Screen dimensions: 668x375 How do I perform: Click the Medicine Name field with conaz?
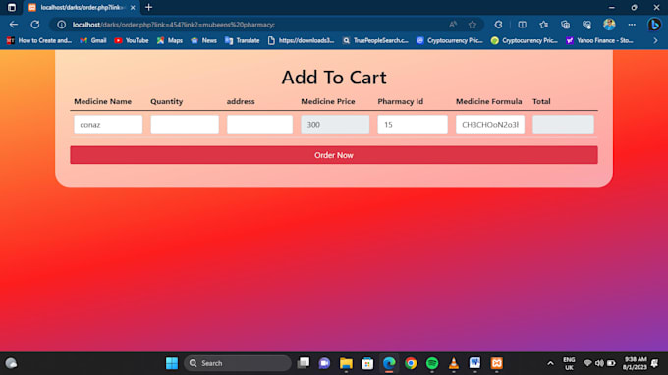coord(108,125)
